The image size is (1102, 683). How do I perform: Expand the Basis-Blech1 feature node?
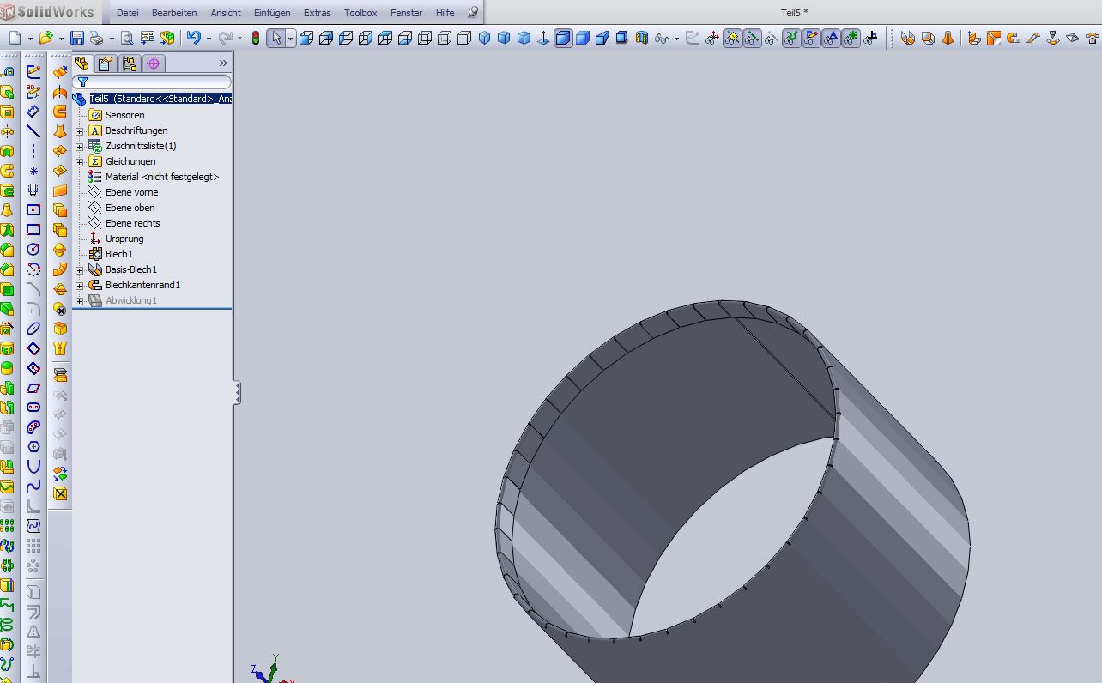pyautogui.click(x=80, y=270)
